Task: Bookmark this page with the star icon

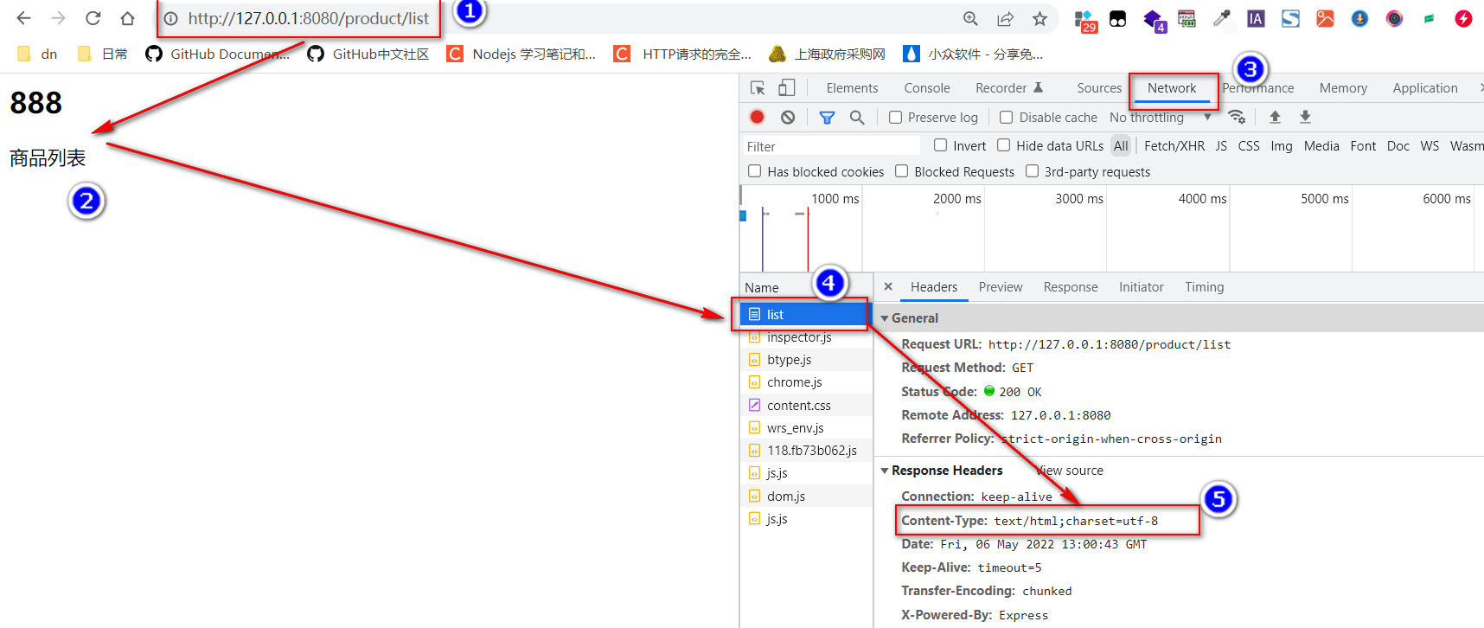Action: pyautogui.click(x=1039, y=18)
